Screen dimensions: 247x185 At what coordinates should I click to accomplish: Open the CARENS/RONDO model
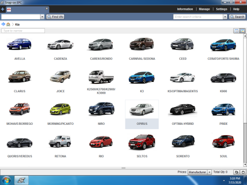[x=101, y=44]
